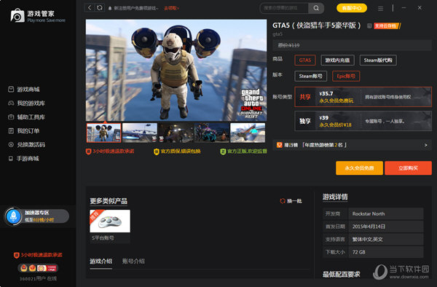437x287 pixels.
Task: Click the gamepad icon beside 我的游戏库
Action: point(11,103)
